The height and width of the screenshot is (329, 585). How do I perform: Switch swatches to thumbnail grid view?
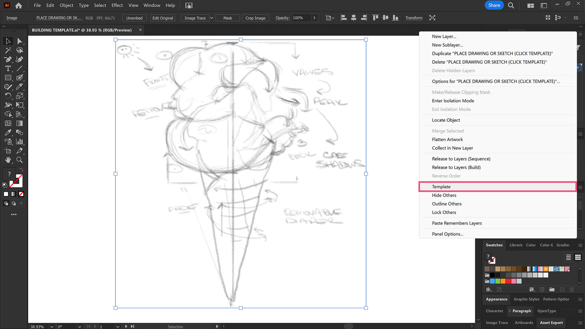(x=578, y=257)
